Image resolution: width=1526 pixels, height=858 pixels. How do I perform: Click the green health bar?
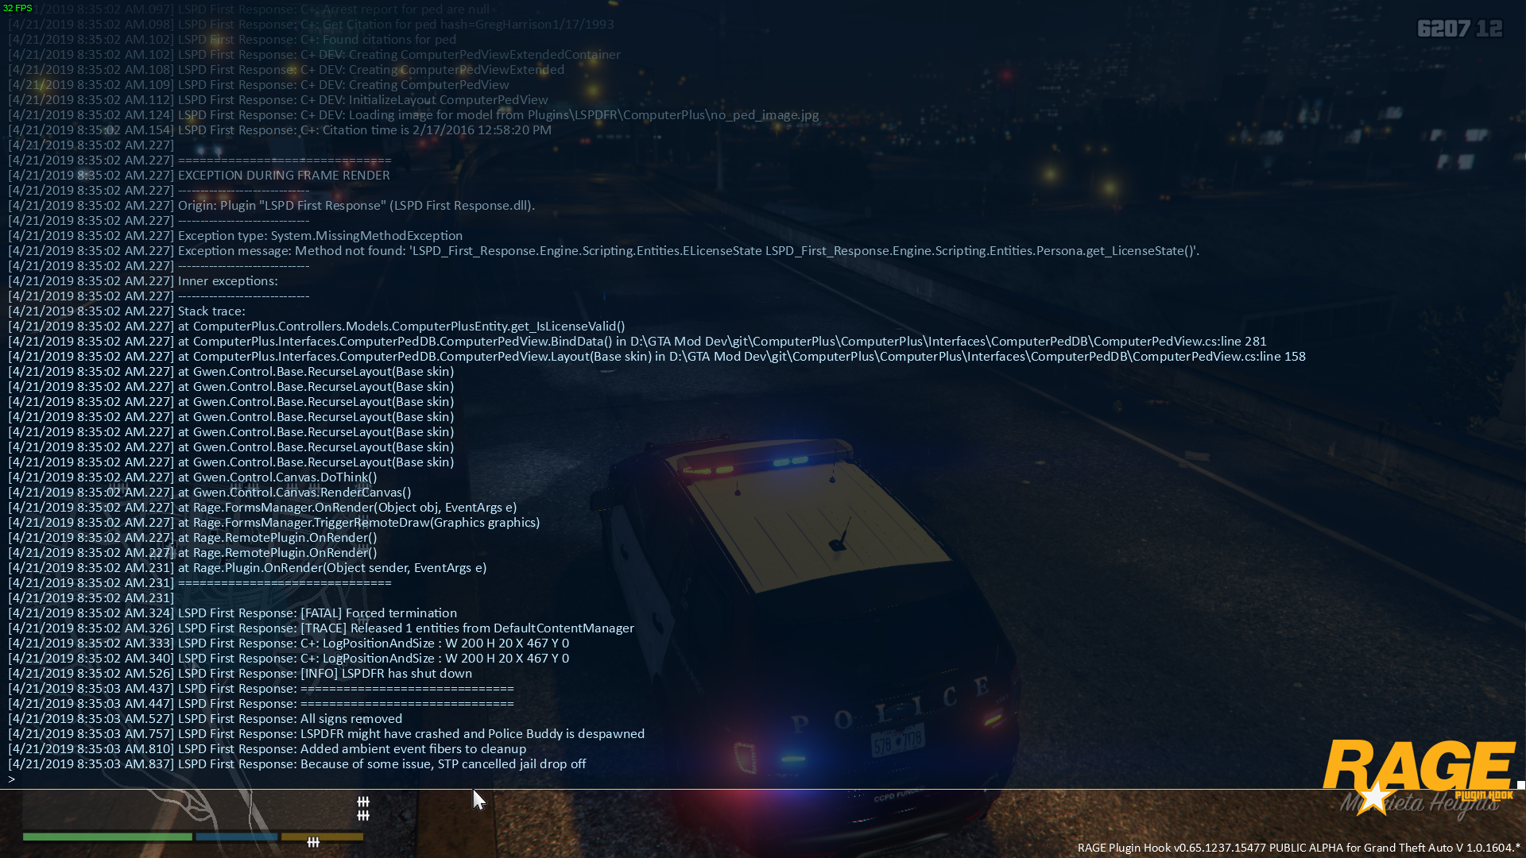107,837
